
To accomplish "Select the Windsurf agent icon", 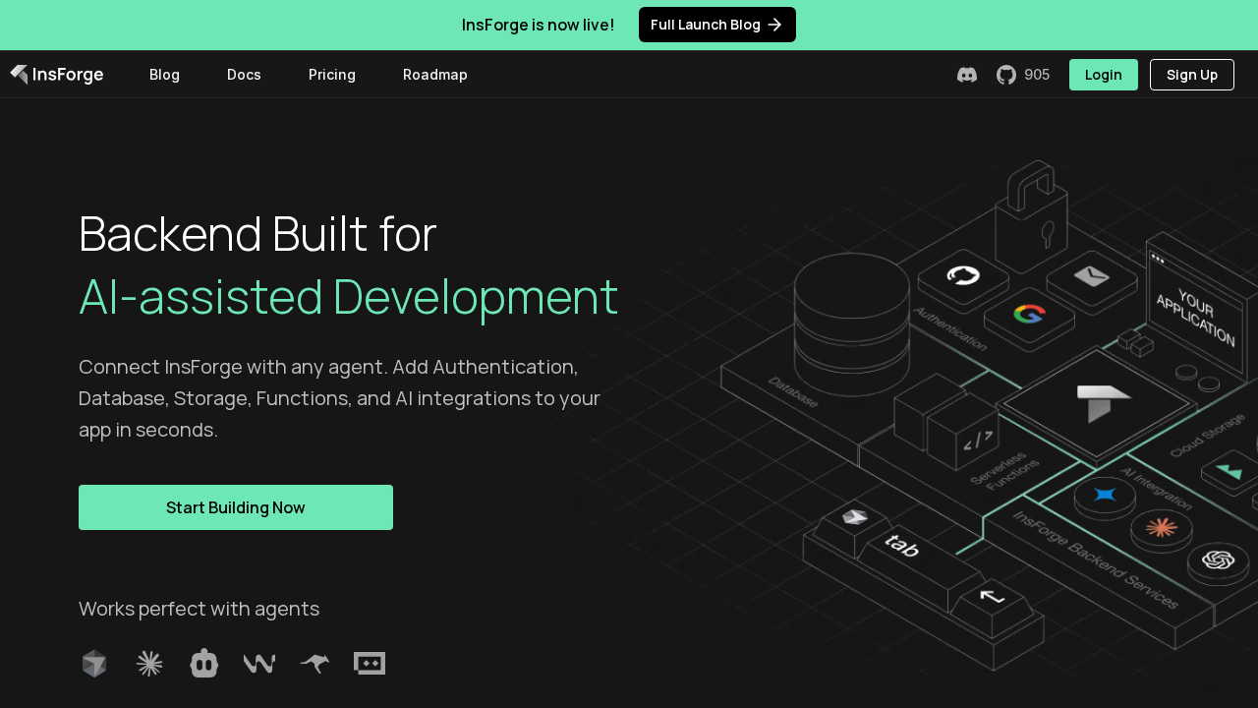I will 258,663.
